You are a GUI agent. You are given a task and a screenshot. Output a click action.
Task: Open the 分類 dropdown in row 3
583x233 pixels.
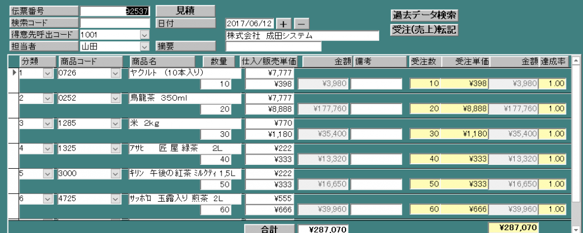click(47, 122)
